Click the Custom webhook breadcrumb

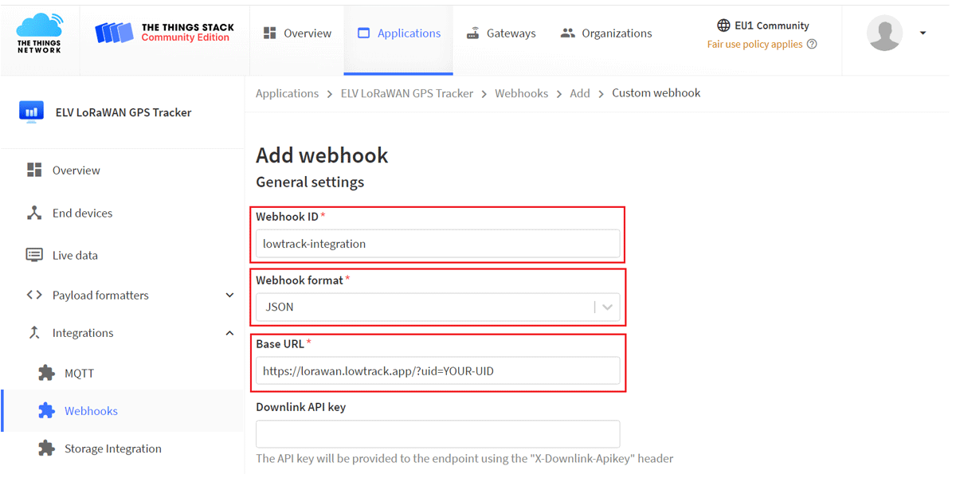click(x=656, y=93)
